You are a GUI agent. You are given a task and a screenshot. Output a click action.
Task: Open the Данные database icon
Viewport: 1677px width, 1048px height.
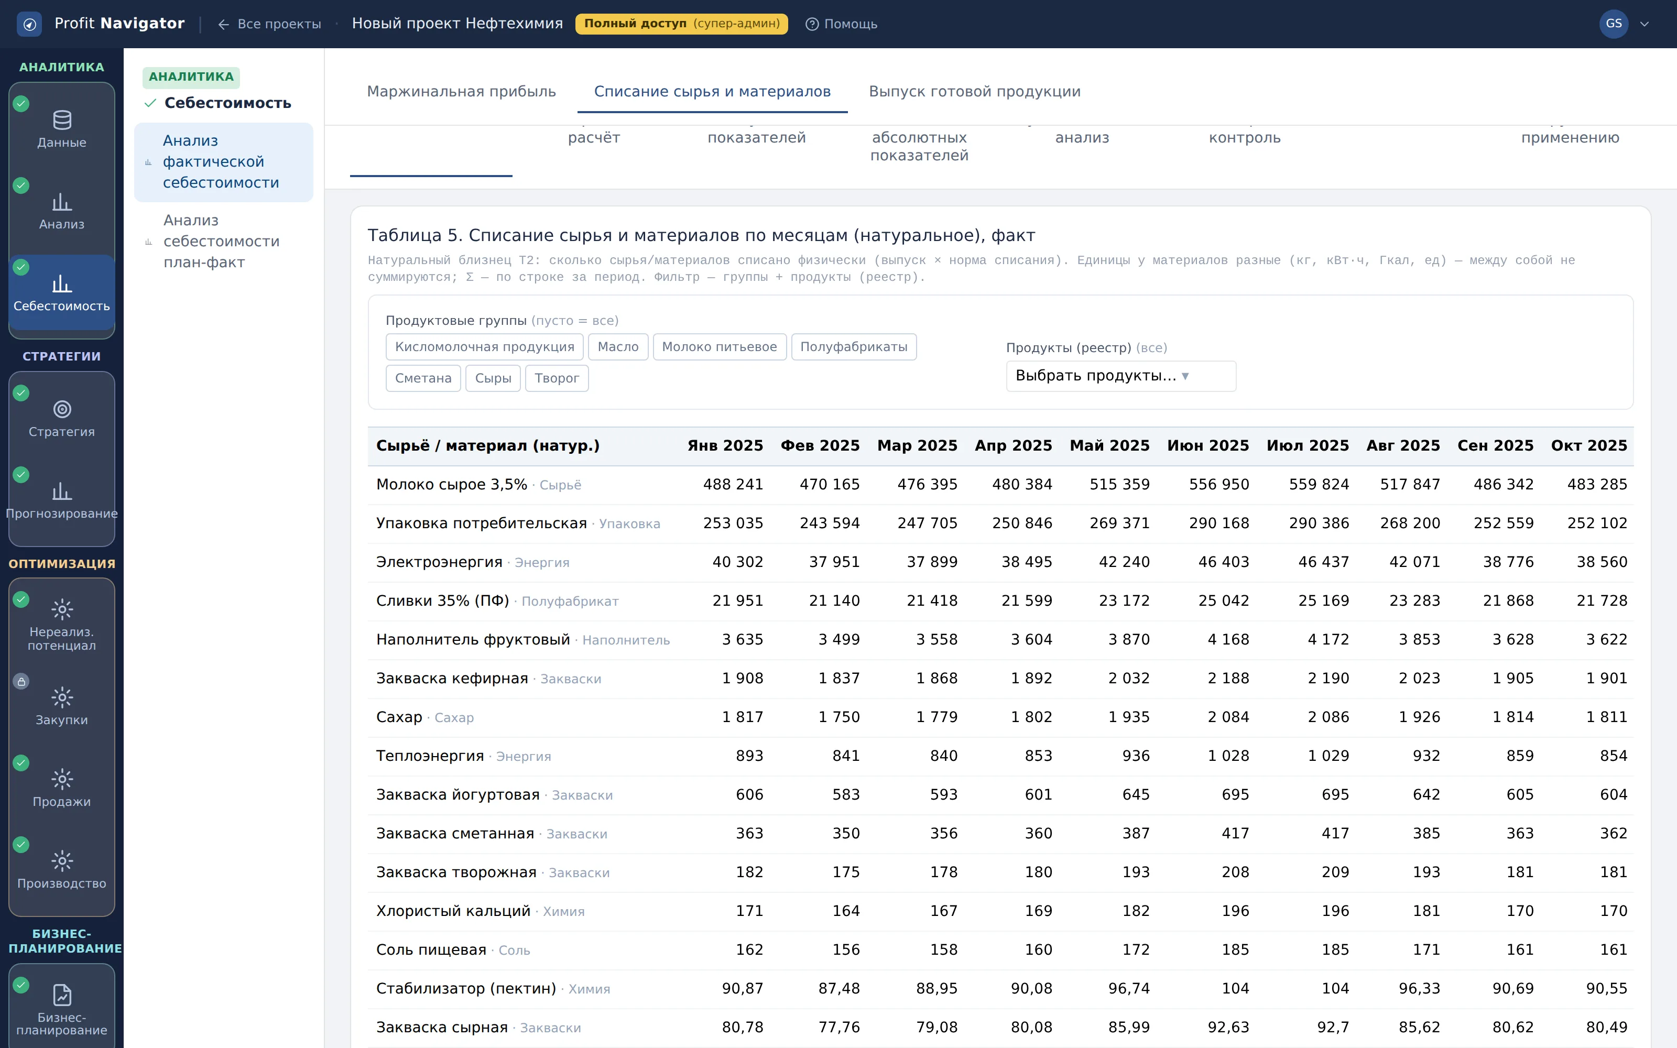(x=62, y=120)
